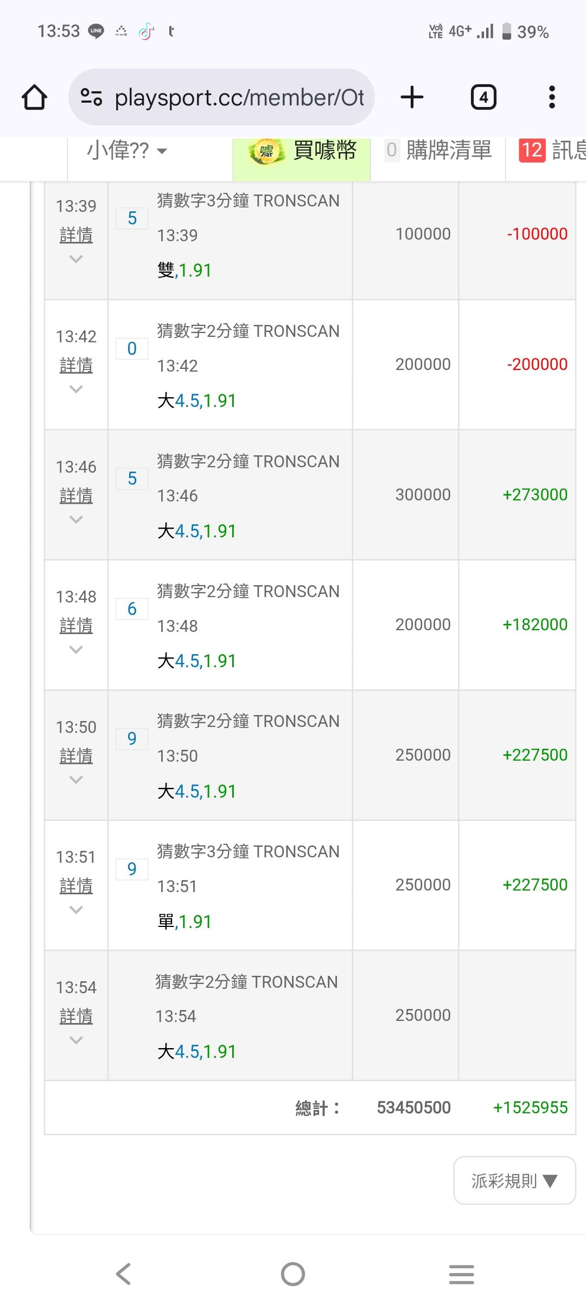The image size is (586, 1304).
Task: Expand the 派彩規則 dropdown
Action: coord(514,1180)
